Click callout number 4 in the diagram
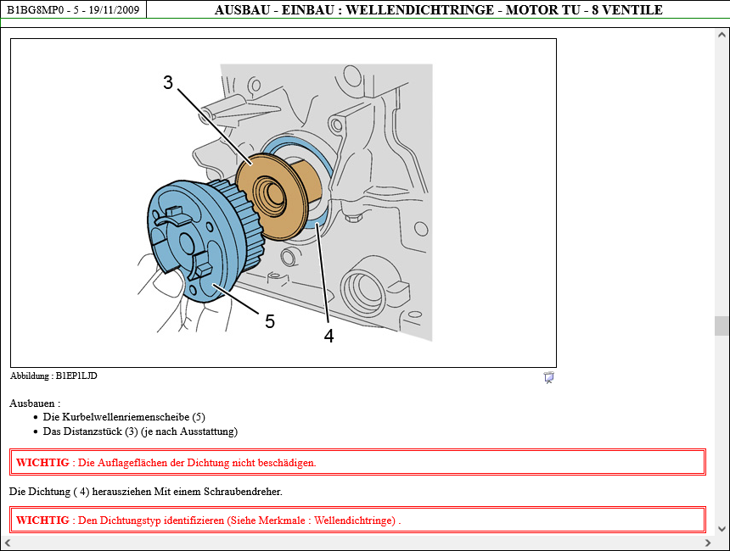Image resolution: width=730 pixels, height=551 pixels. click(328, 336)
